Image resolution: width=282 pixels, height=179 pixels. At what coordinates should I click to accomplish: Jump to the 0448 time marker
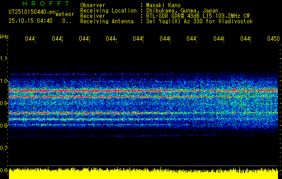pyautogui.click(x=219, y=38)
